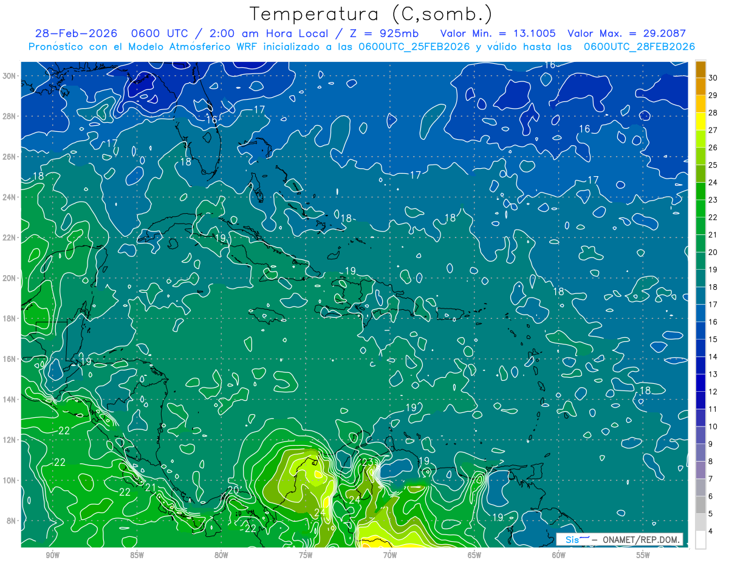Image resolution: width=729 pixels, height=563 pixels.
Task: Click the '65W' longitude axis label
Action: [x=474, y=555]
